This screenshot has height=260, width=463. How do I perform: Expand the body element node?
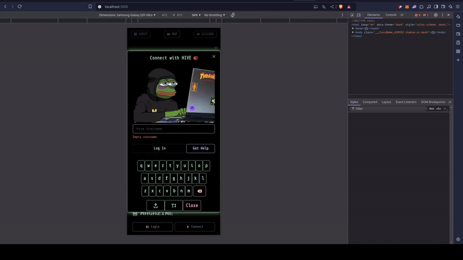point(353,32)
